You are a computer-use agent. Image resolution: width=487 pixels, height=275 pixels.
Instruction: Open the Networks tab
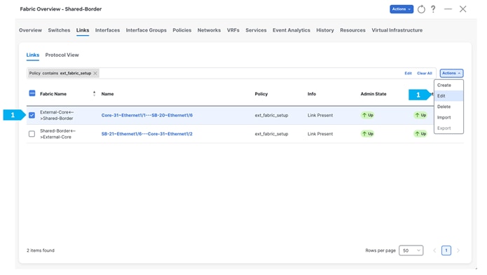tap(209, 30)
